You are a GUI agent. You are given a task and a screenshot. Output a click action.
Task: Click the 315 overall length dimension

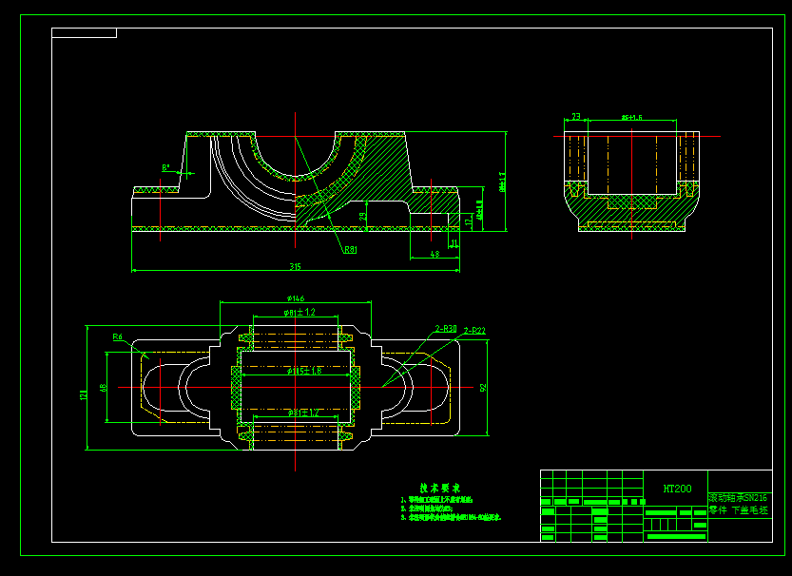pos(295,266)
